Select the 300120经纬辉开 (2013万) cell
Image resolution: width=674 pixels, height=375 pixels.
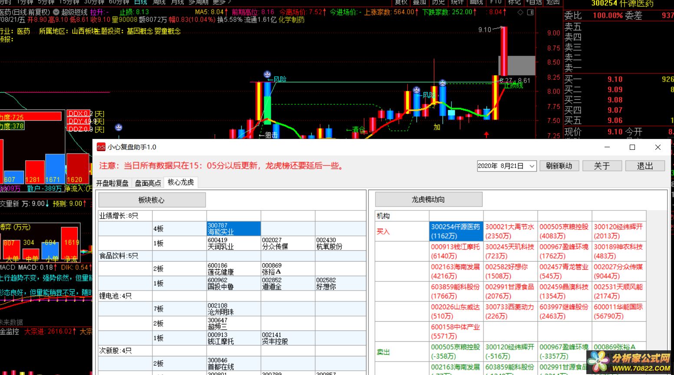(619, 231)
